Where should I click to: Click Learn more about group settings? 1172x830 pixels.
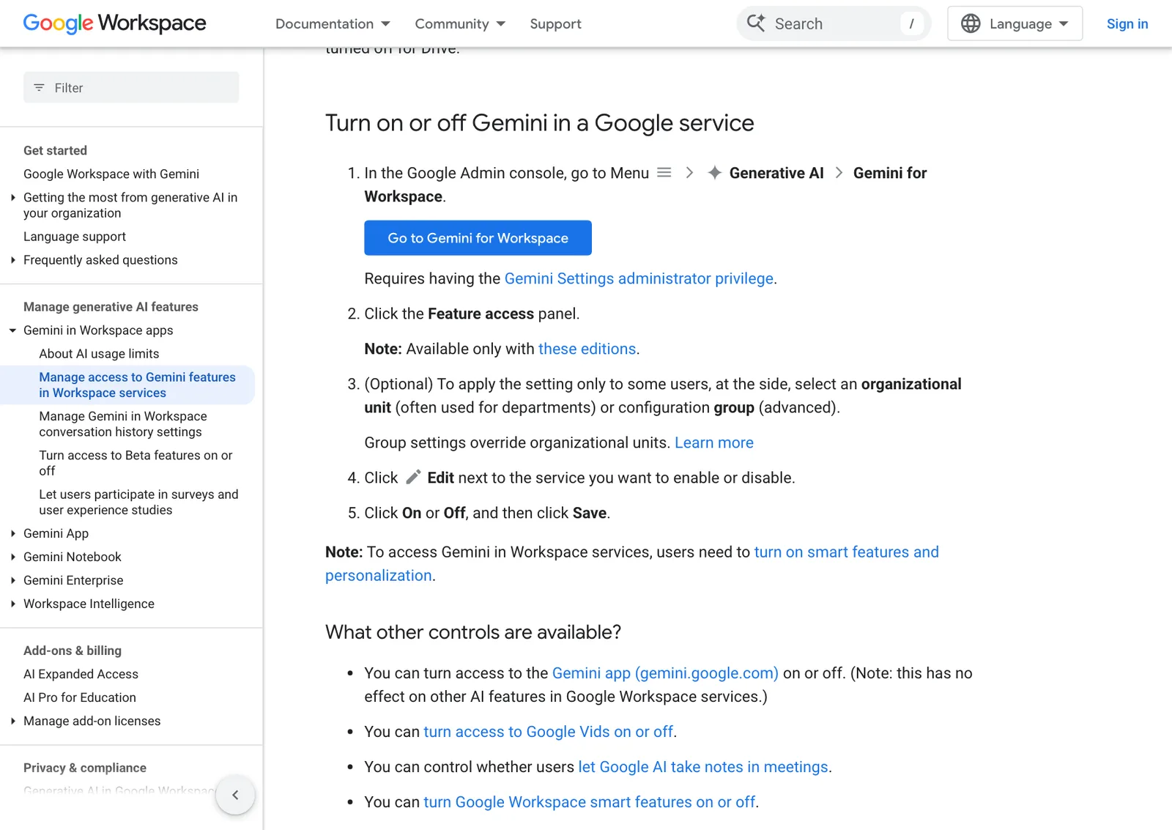[714, 442]
